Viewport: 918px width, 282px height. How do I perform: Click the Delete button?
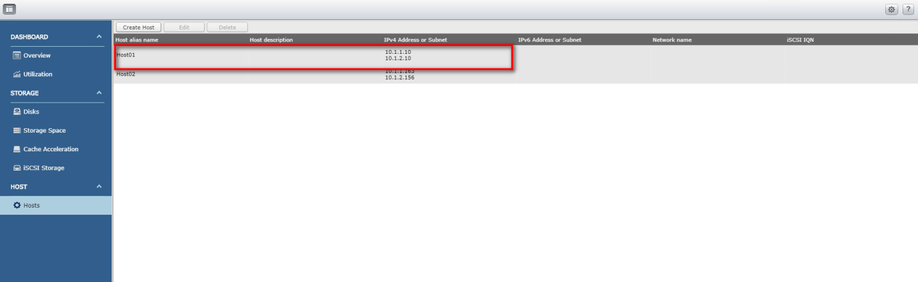tap(227, 28)
